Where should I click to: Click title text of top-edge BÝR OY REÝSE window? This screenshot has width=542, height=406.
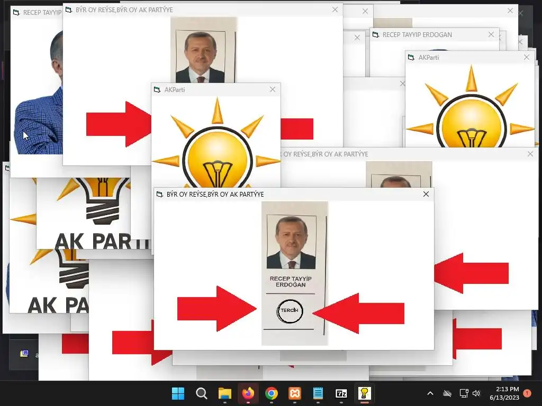pyautogui.click(x=124, y=10)
